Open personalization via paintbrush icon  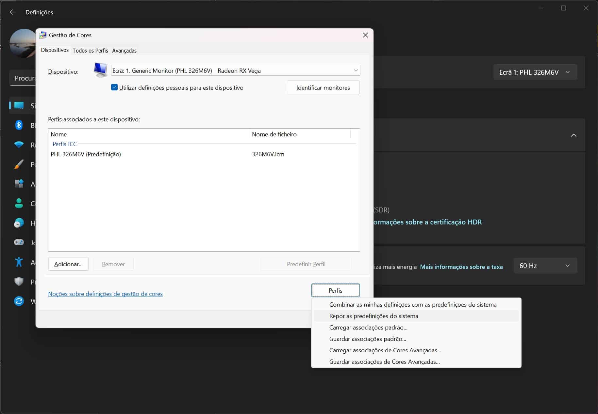(x=19, y=164)
